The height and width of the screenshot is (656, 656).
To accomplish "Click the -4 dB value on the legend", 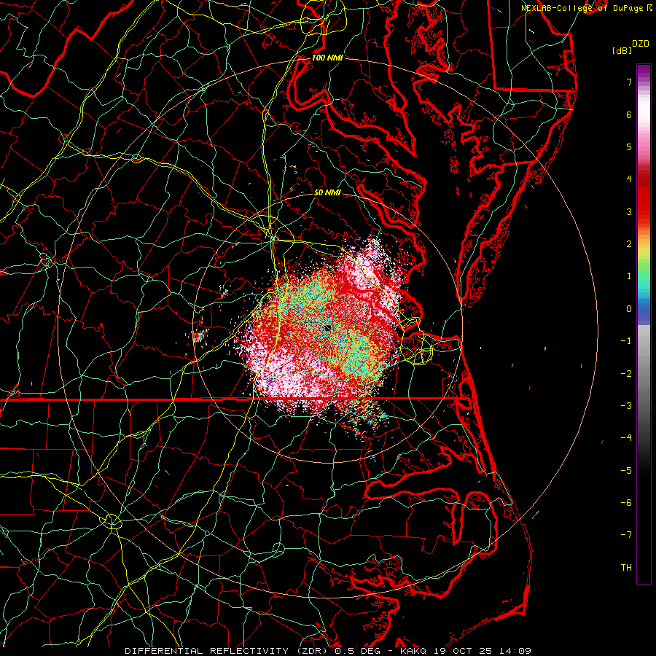I will click(x=626, y=438).
